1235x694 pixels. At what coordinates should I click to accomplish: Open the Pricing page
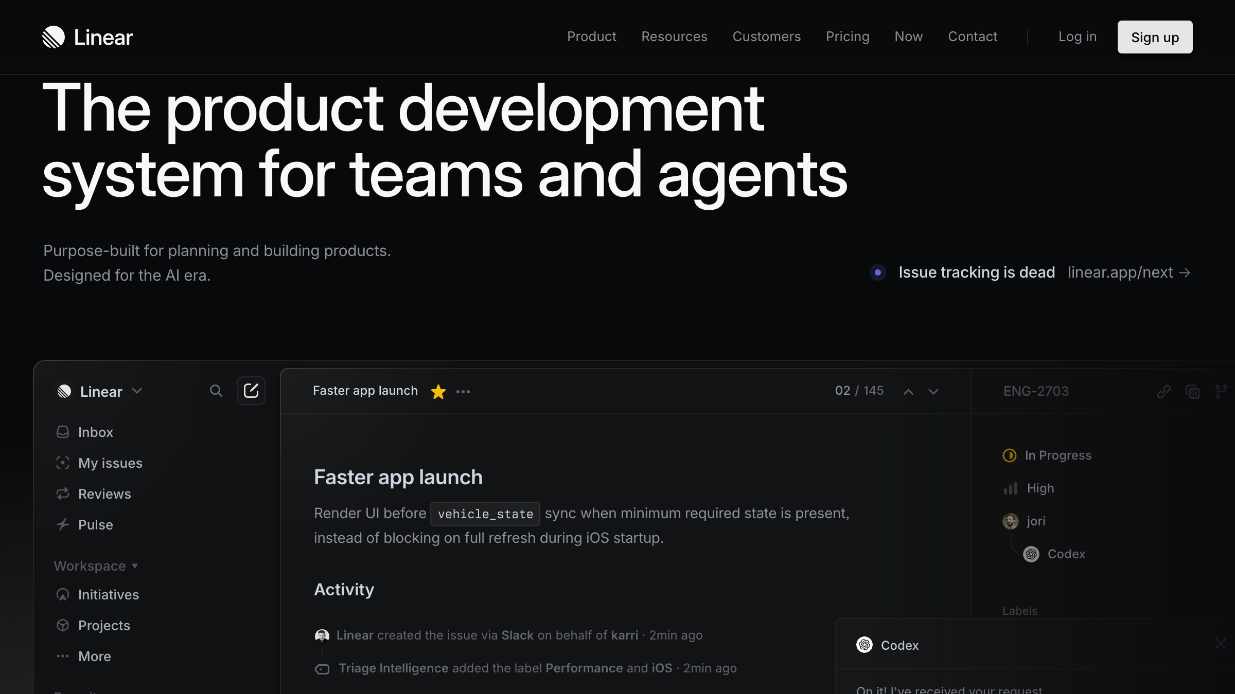pos(848,36)
